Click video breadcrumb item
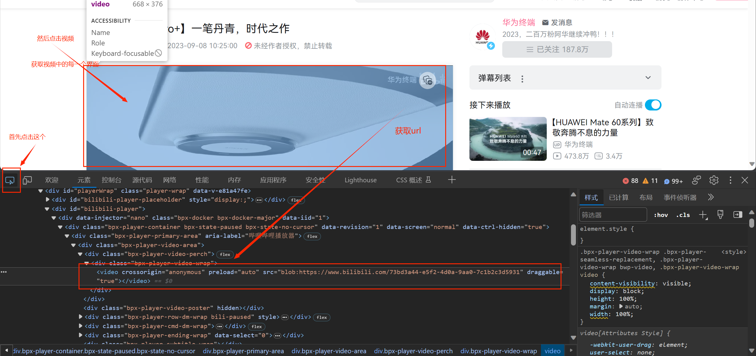Screen dimensions: 756x356 (x=552, y=351)
